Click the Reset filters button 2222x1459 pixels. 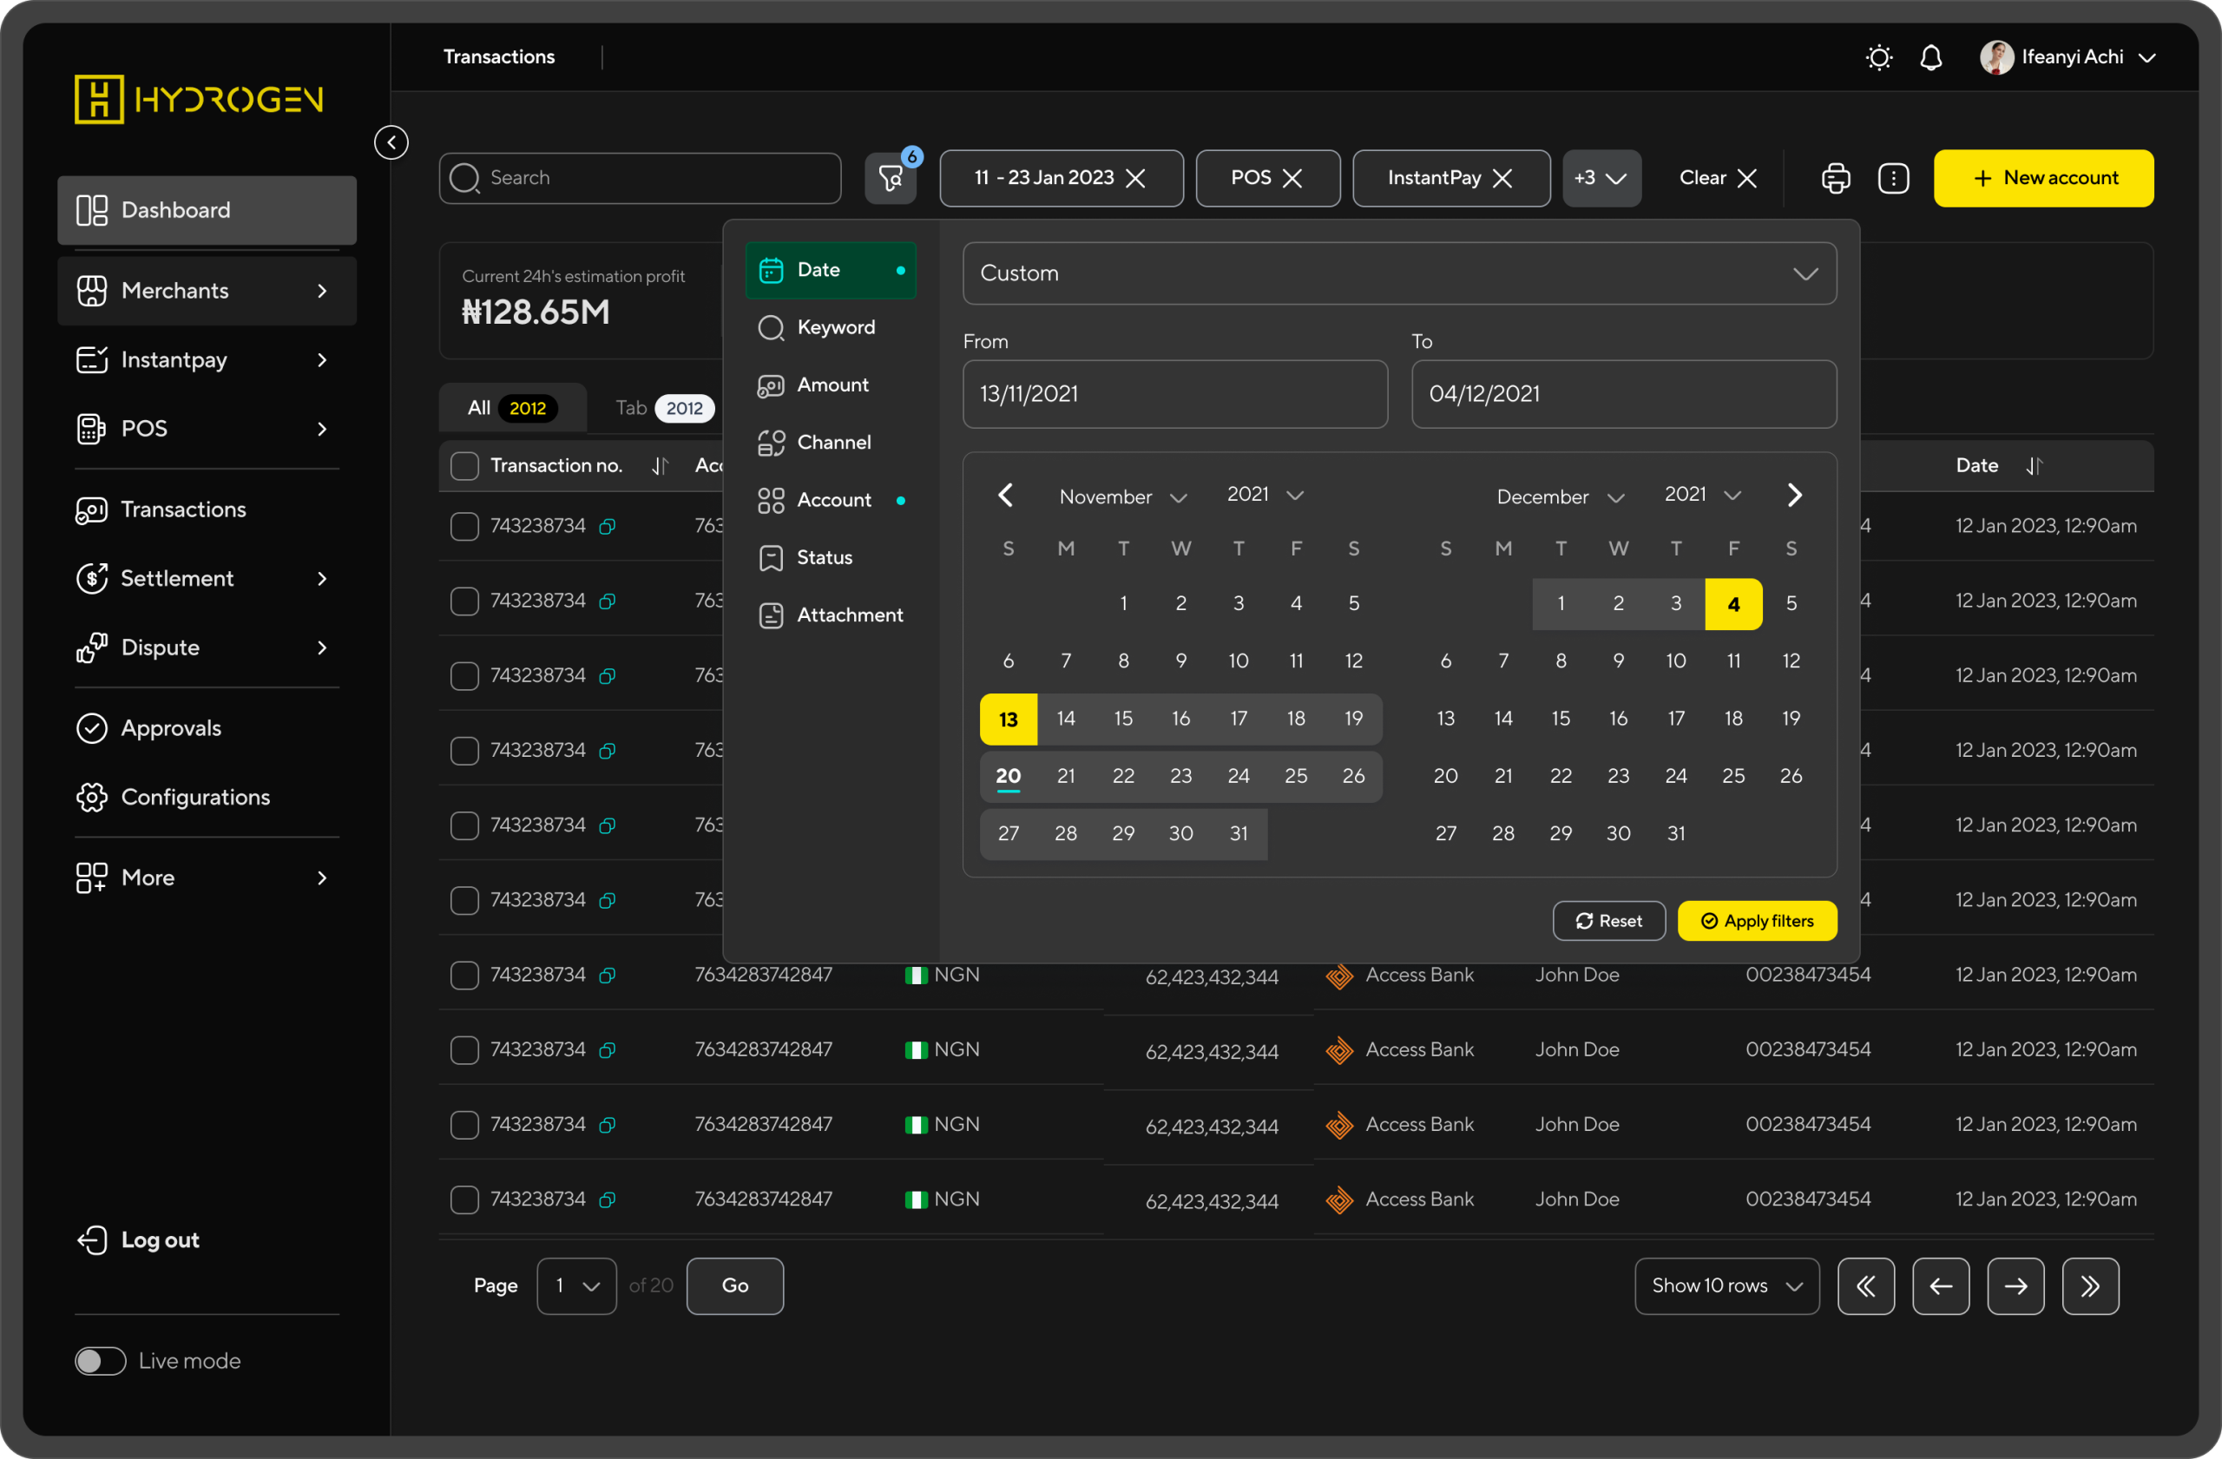(x=1607, y=920)
